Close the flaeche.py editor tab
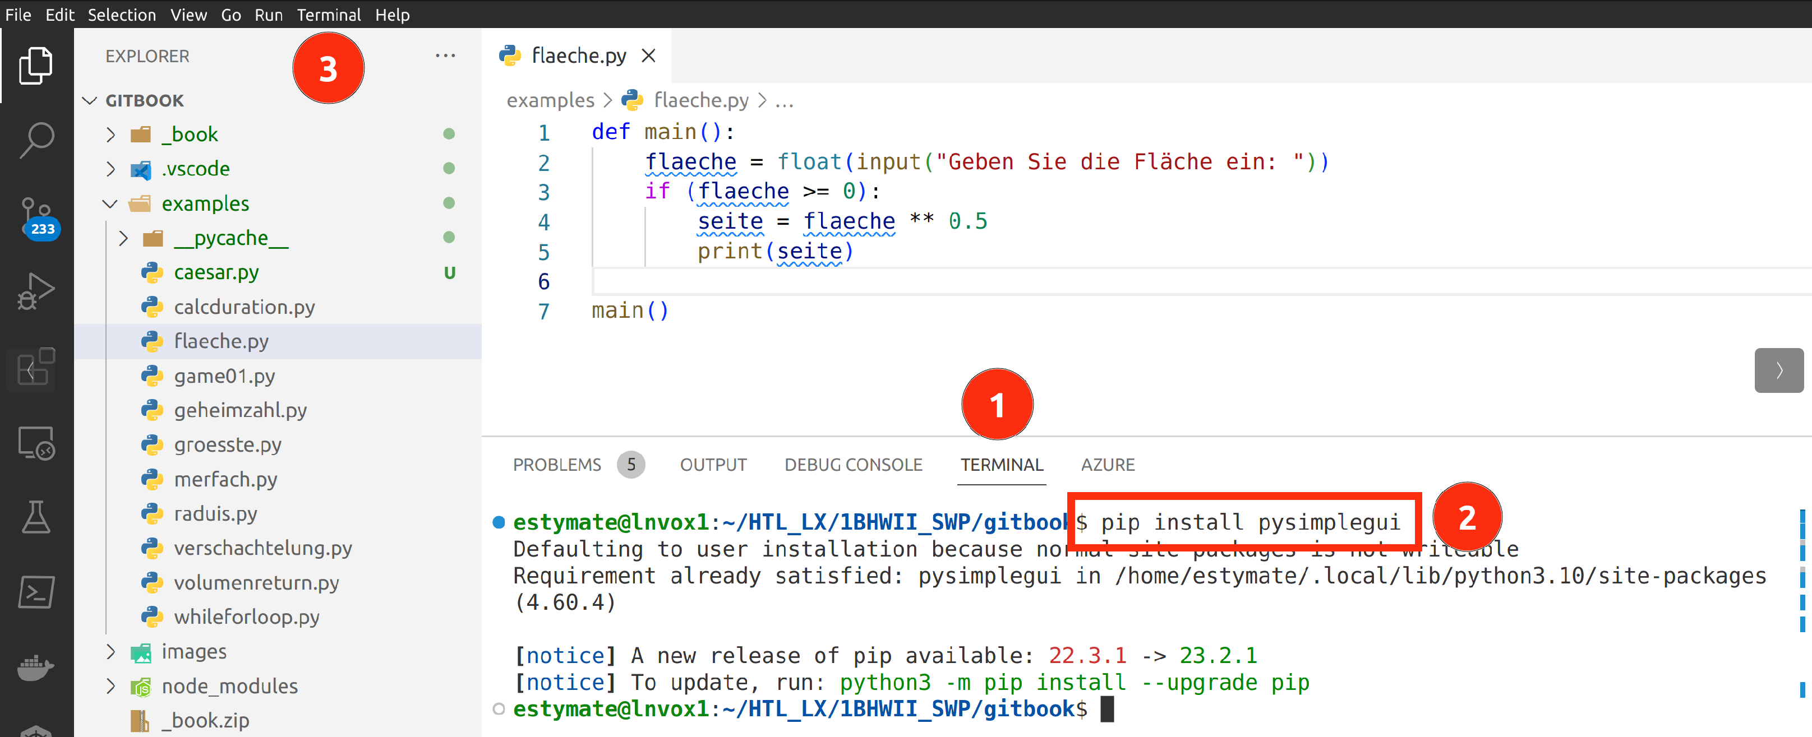 pos(648,55)
